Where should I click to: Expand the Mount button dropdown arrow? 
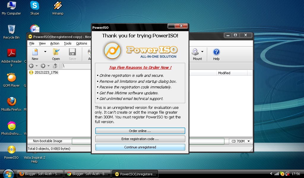[x=202, y=52]
